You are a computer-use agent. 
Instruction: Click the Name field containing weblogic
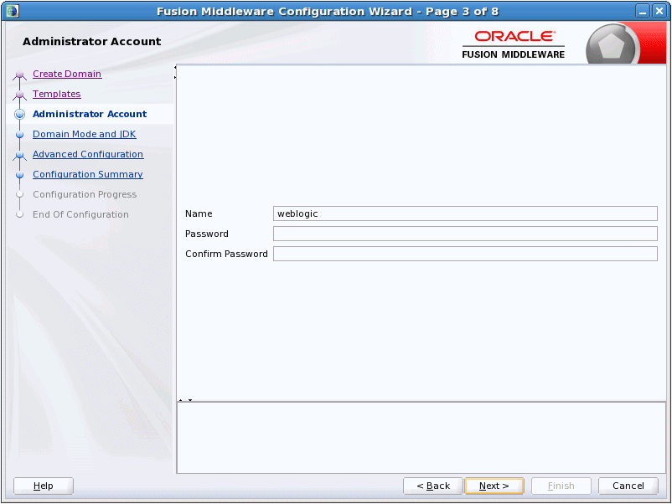point(465,213)
